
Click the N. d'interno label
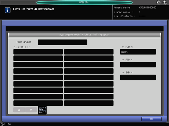[x=124, y=16]
